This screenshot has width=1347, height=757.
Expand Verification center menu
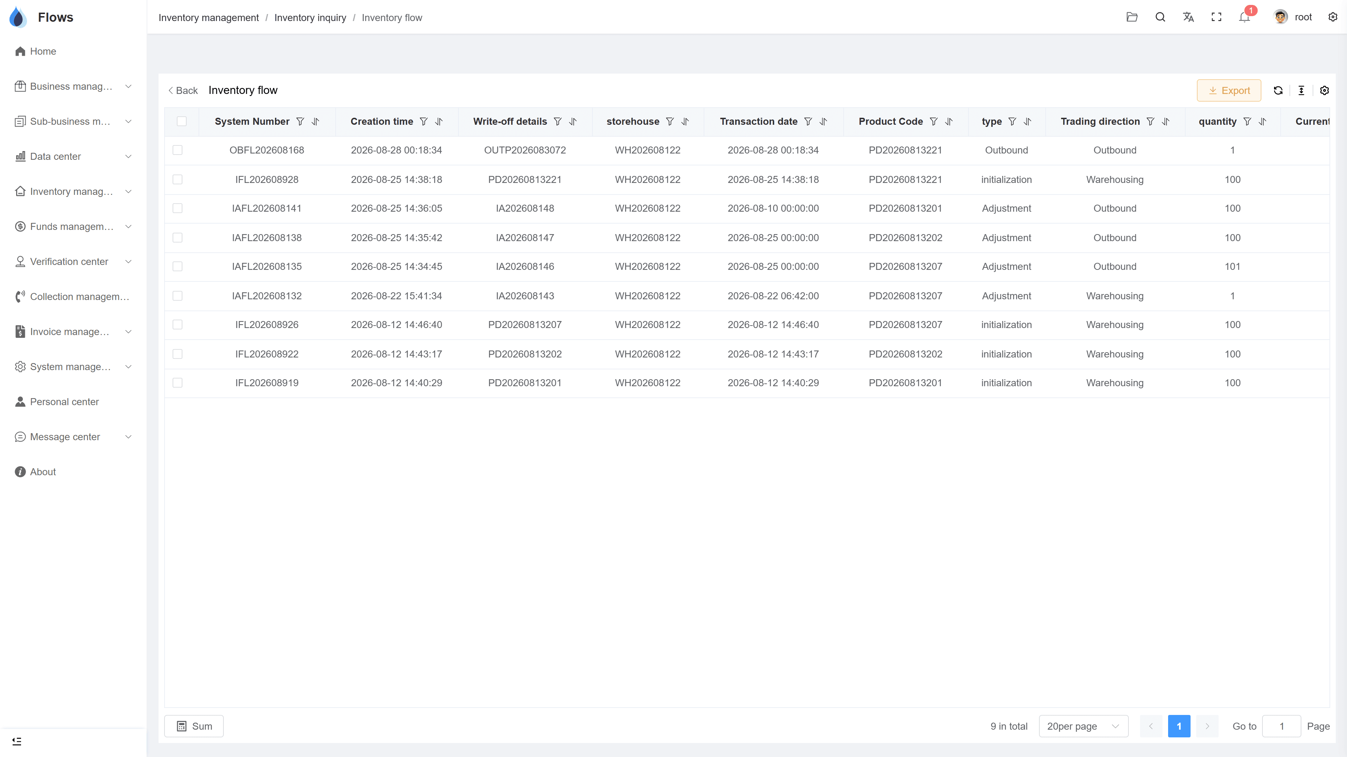(x=73, y=261)
